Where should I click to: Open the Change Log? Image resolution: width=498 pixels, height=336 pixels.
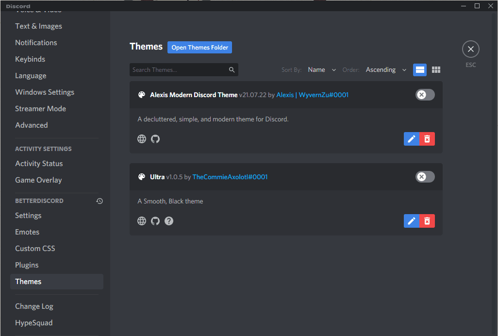click(34, 306)
